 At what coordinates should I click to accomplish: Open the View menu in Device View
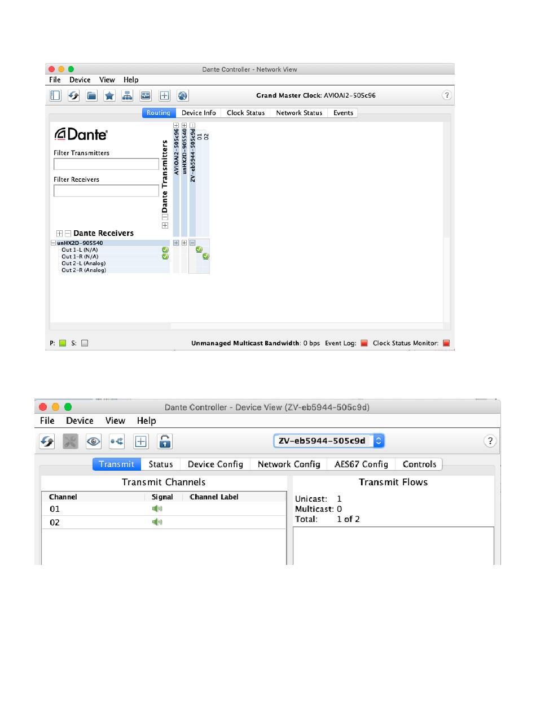[x=115, y=420]
